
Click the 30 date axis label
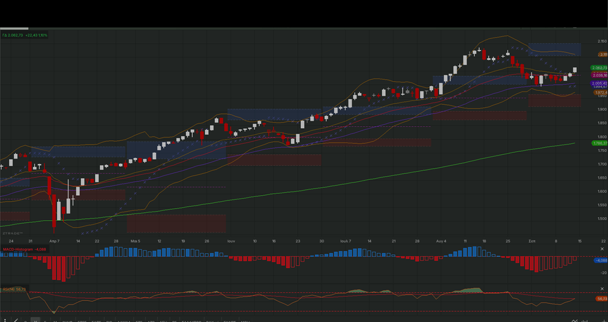322,241
